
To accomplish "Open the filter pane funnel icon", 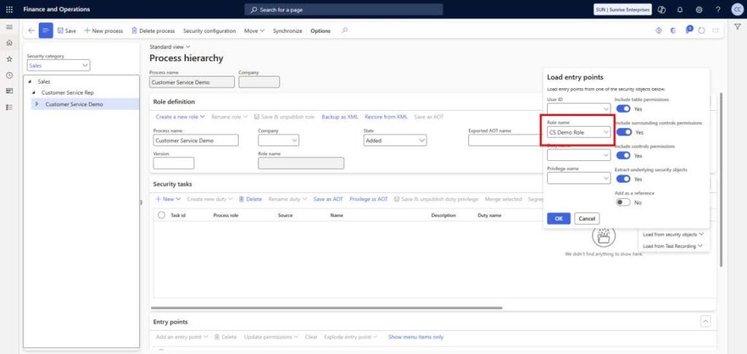I will pos(738,27).
